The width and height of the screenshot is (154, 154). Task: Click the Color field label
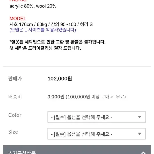coord(15,115)
